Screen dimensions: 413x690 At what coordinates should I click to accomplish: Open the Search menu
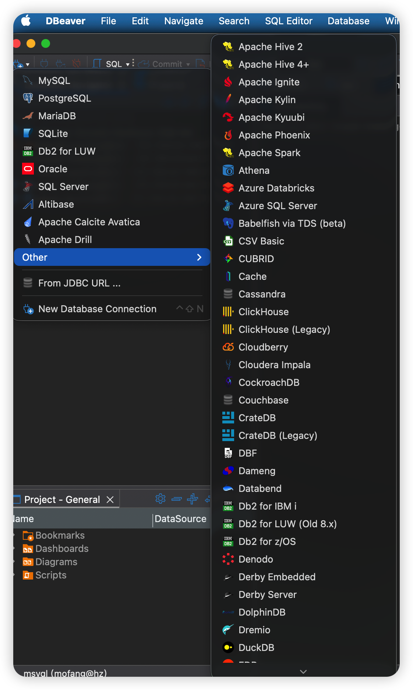(x=234, y=21)
